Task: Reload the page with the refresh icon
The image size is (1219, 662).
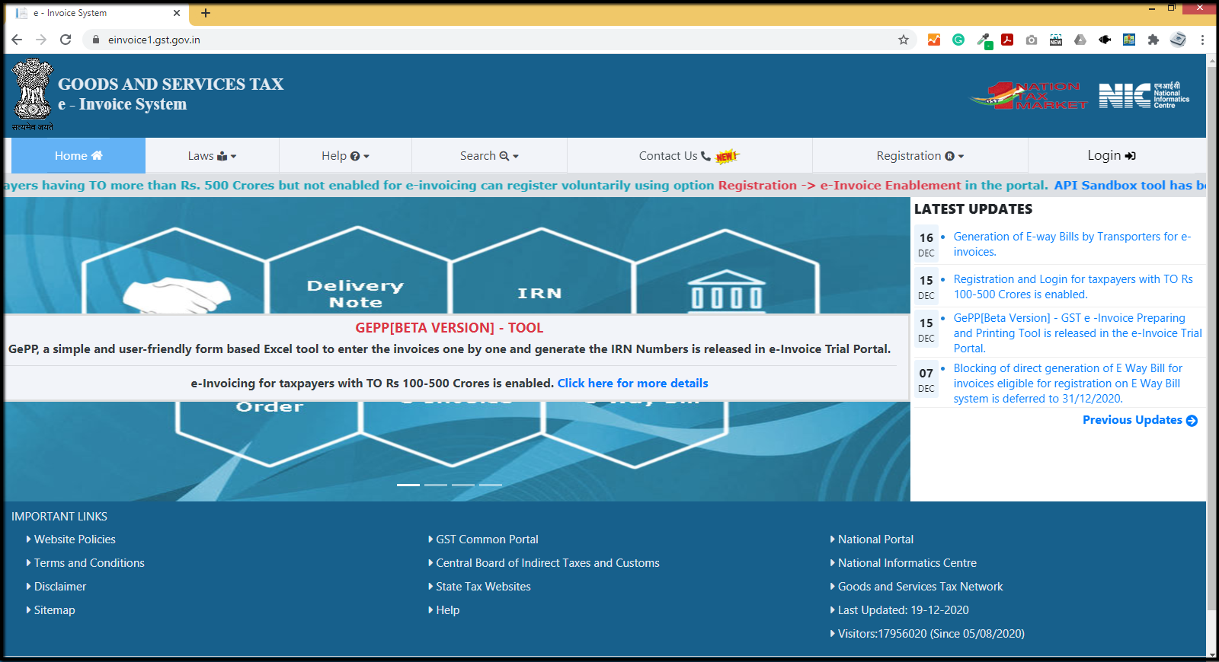Action: coord(66,40)
